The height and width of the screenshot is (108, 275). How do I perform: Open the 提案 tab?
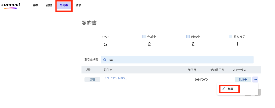(49, 5)
